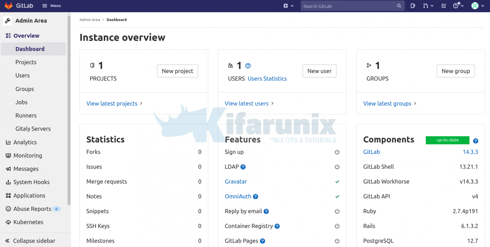The width and height of the screenshot is (490, 247).
Task: Open the Users Statistics link
Action: pyautogui.click(x=267, y=79)
